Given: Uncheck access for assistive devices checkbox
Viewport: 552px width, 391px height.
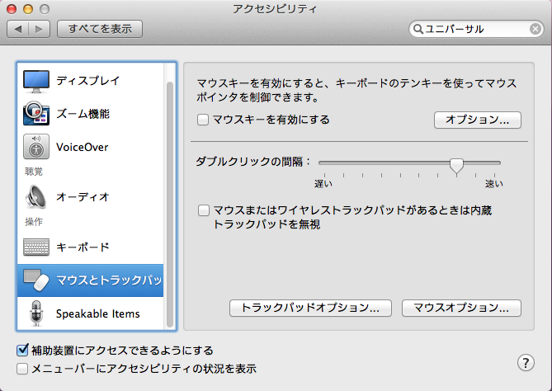Looking at the screenshot, I should 22,350.
